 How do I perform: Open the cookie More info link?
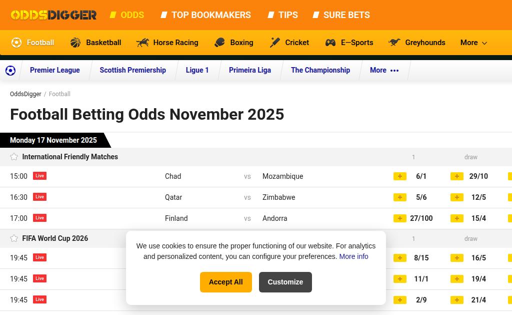click(x=353, y=256)
